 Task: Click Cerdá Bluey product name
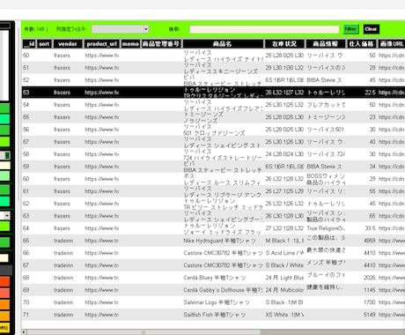(214, 278)
